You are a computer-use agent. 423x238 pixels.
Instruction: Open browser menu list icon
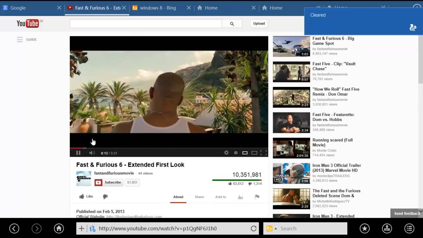click(409, 228)
